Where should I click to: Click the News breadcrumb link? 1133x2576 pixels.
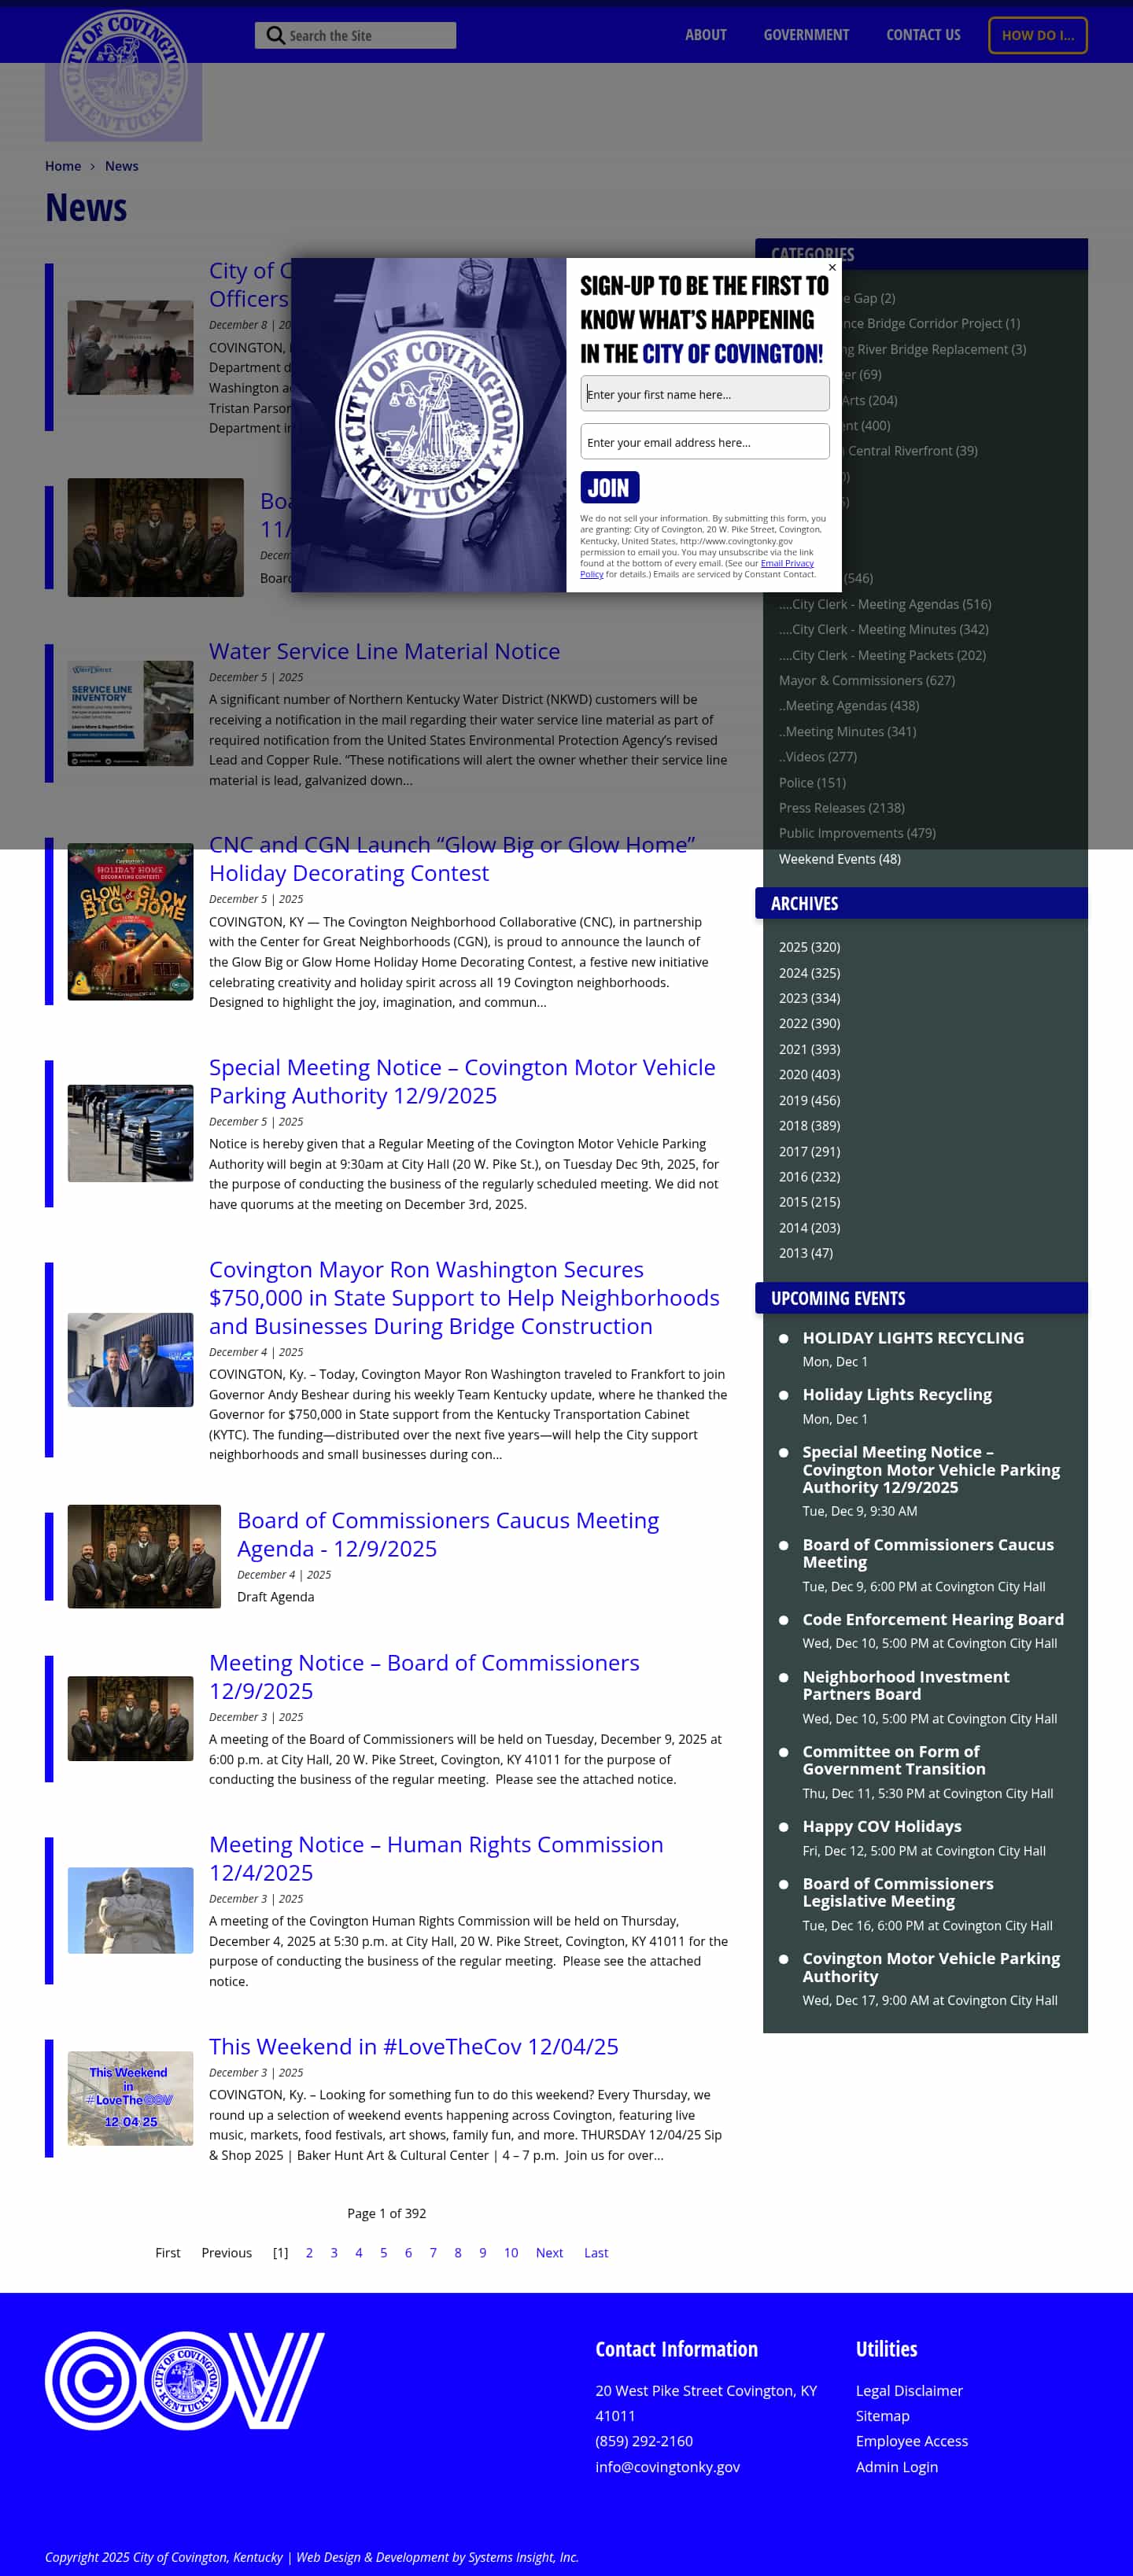pyautogui.click(x=121, y=166)
